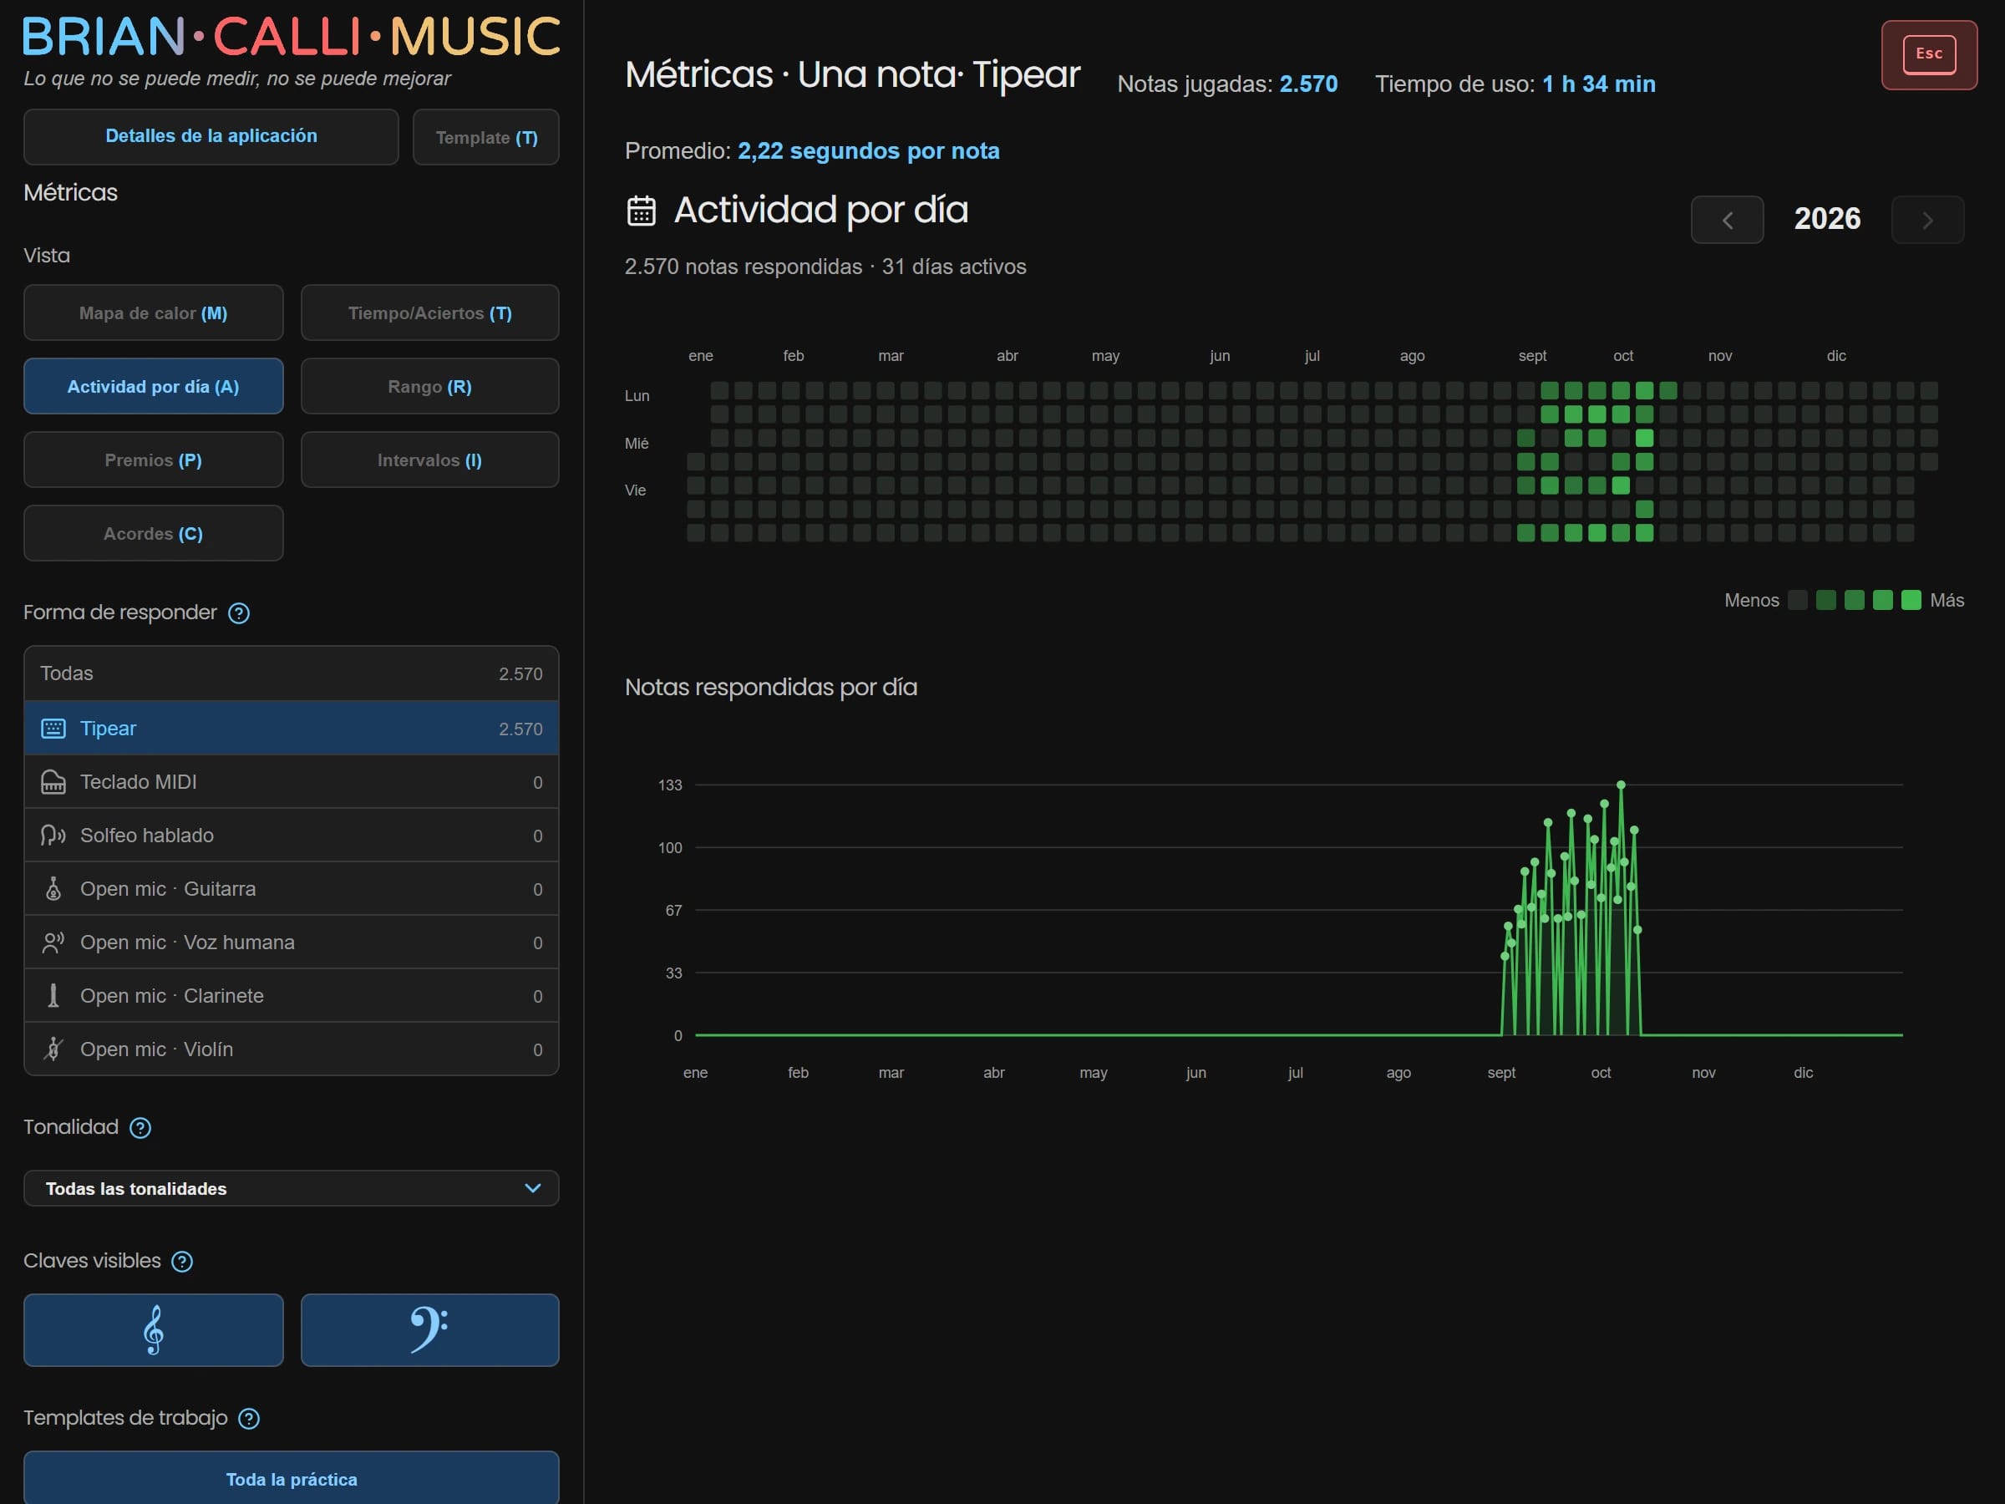The image size is (2005, 1504).
Task: Choose the Open mic Violín icon row
Action: 291,1049
